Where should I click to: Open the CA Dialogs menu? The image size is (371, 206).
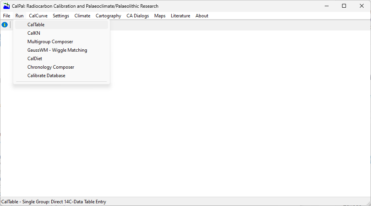[138, 16]
